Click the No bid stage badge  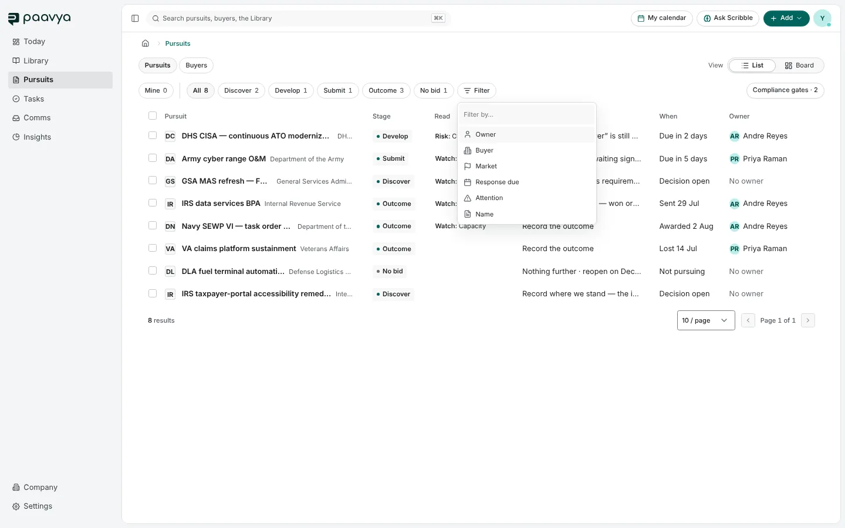pyautogui.click(x=390, y=271)
